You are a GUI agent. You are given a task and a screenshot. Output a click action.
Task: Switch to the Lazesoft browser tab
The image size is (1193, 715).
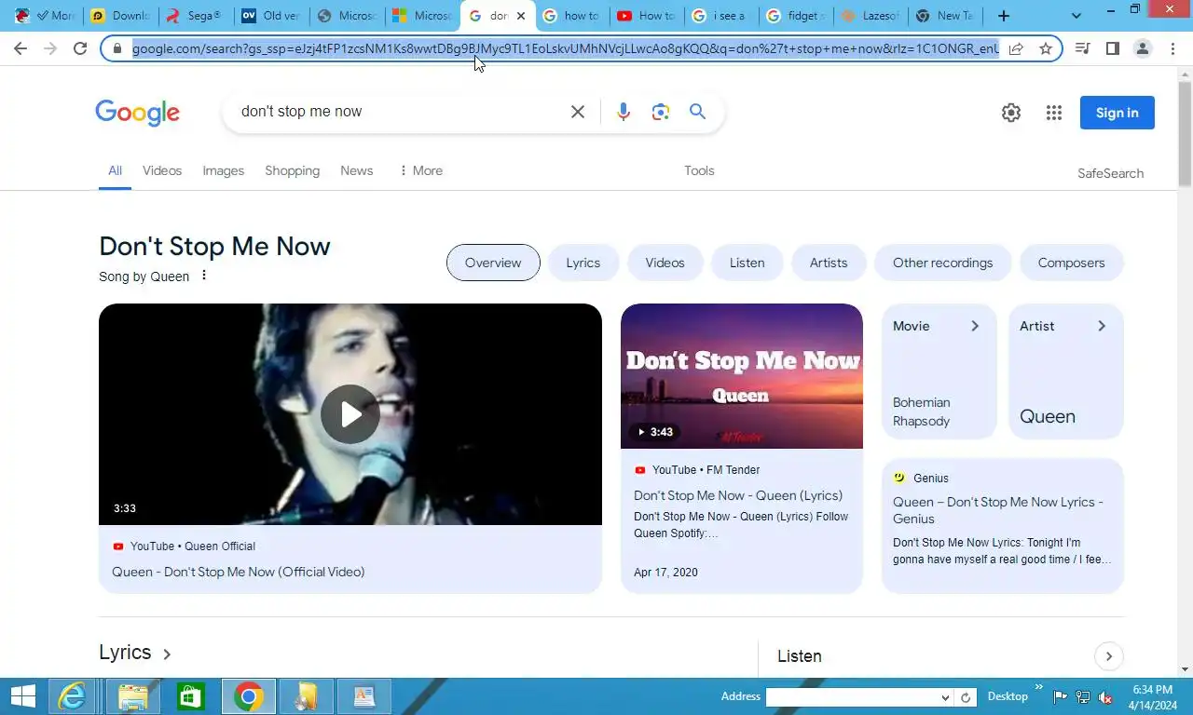pyautogui.click(x=871, y=16)
